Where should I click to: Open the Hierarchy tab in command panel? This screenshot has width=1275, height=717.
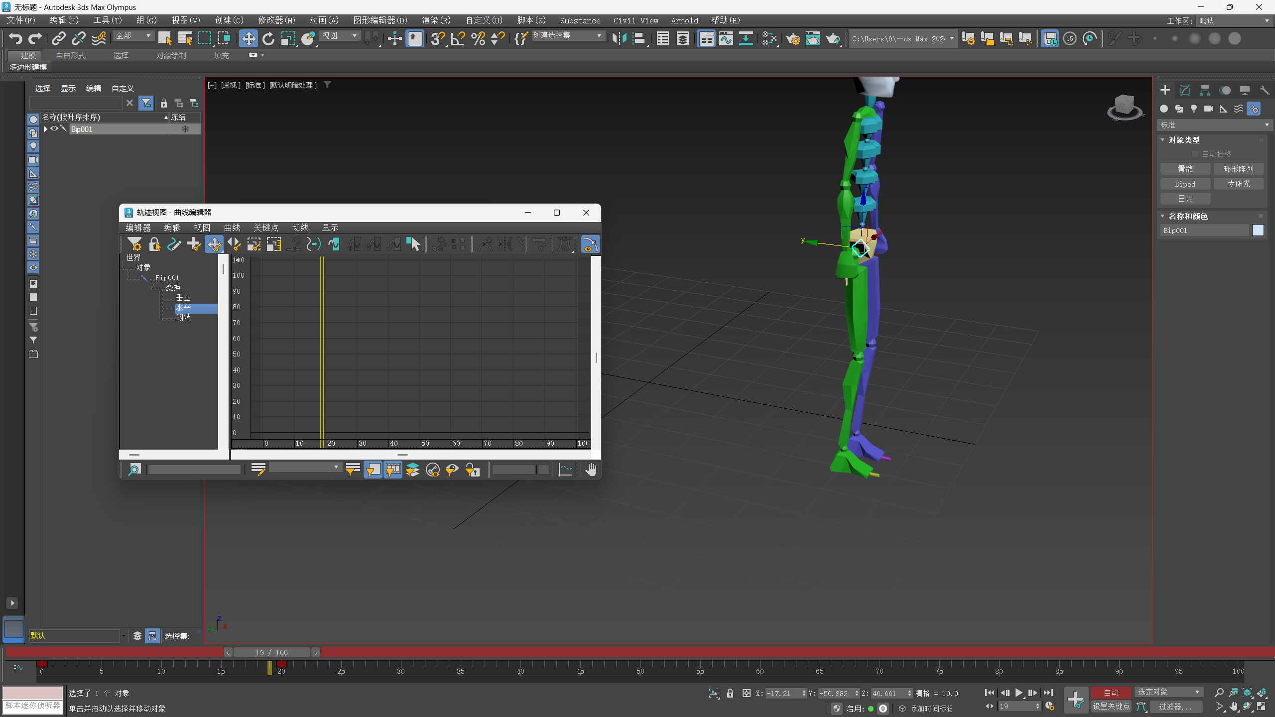(1205, 90)
